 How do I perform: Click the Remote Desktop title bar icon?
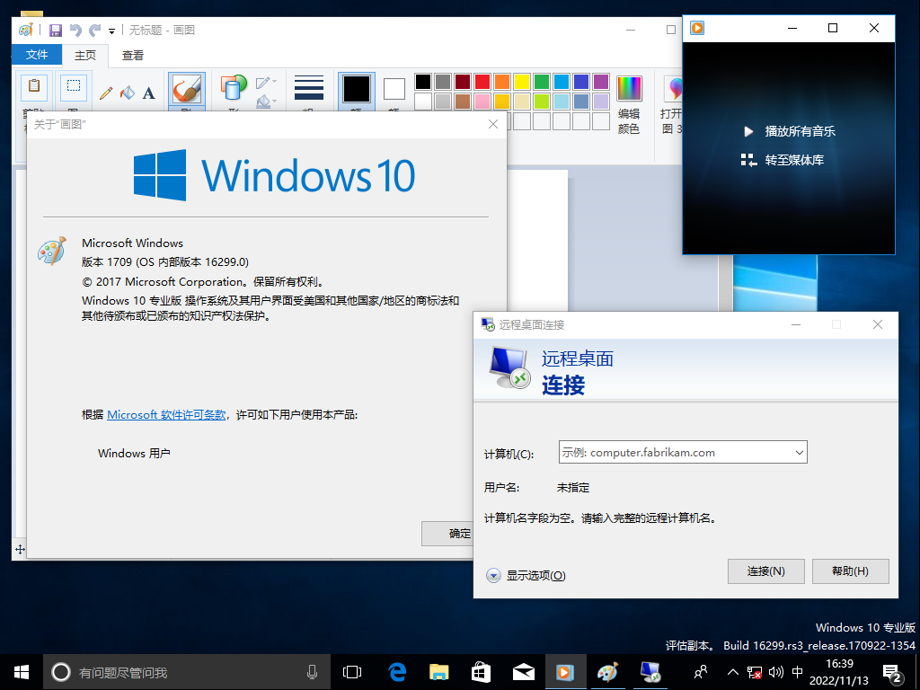[488, 324]
